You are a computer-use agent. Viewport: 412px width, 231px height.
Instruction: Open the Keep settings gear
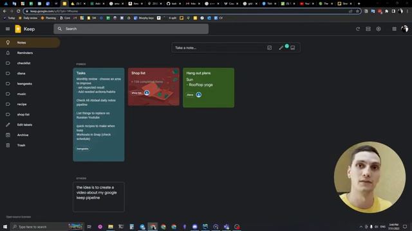coord(379,29)
